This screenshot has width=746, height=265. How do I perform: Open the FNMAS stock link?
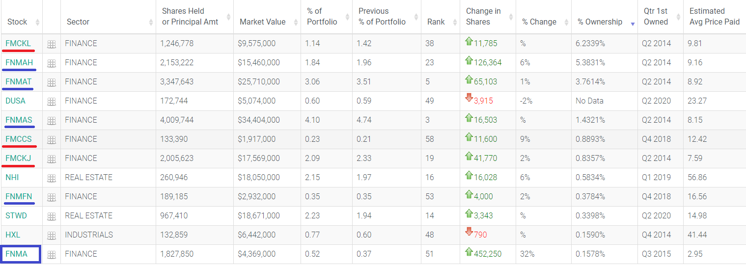point(19,120)
